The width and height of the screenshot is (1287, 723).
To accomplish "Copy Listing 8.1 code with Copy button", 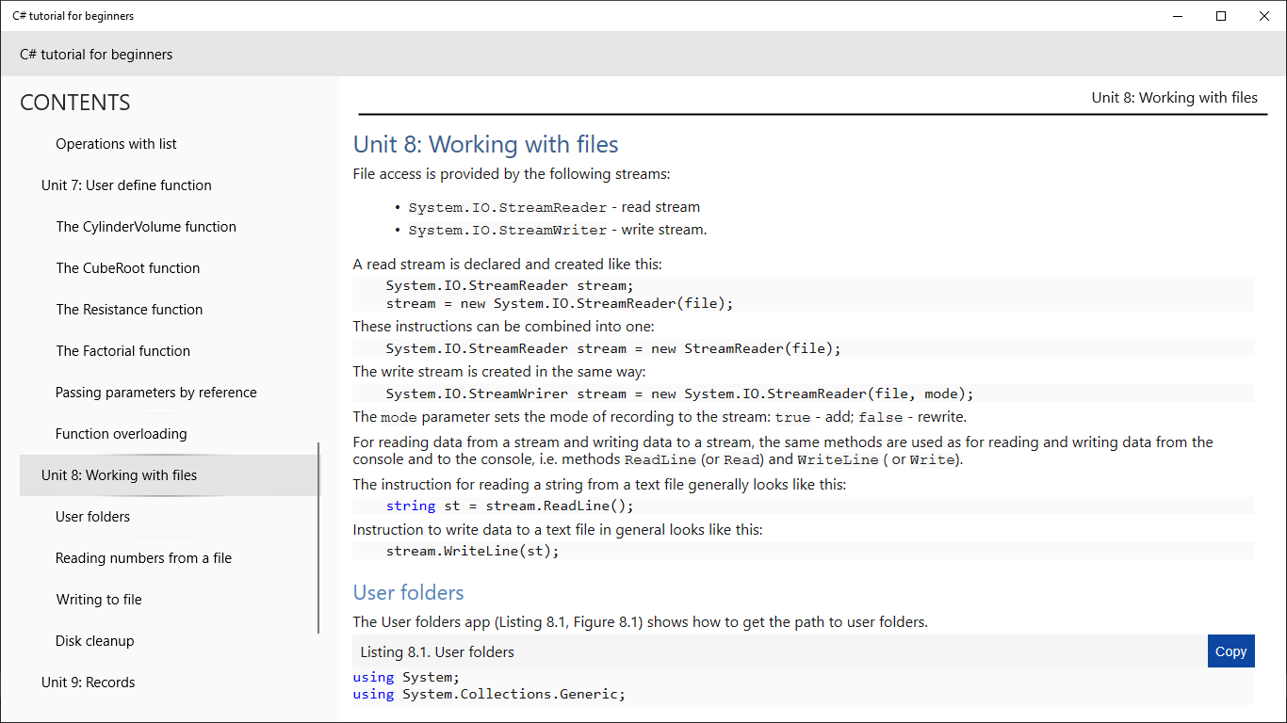I will tap(1230, 651).
